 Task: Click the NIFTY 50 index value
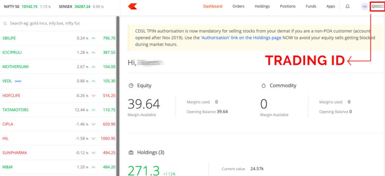(x=29, y=7)
